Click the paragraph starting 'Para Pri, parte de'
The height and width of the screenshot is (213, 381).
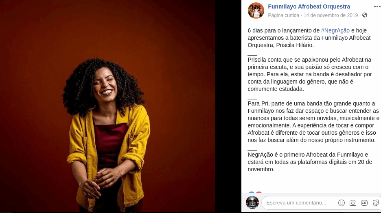point(313,122)
